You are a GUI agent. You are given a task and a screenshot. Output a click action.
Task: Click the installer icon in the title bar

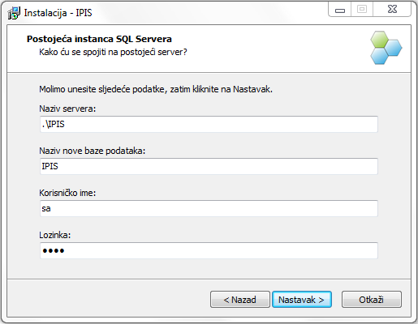click(x=14, y=13)
